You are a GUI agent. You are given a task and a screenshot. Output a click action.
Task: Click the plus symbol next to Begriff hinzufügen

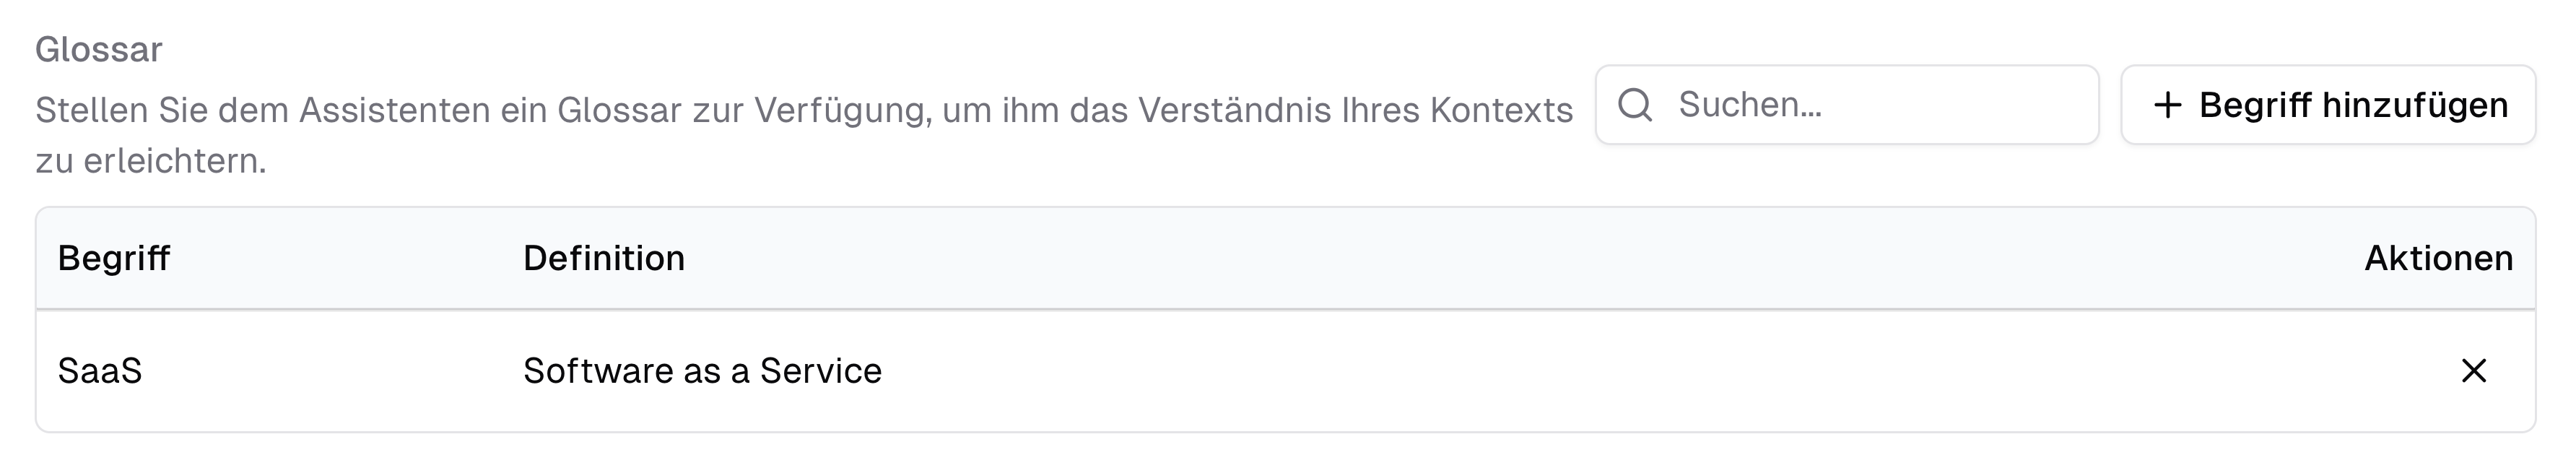click(x=2168, y=103)
